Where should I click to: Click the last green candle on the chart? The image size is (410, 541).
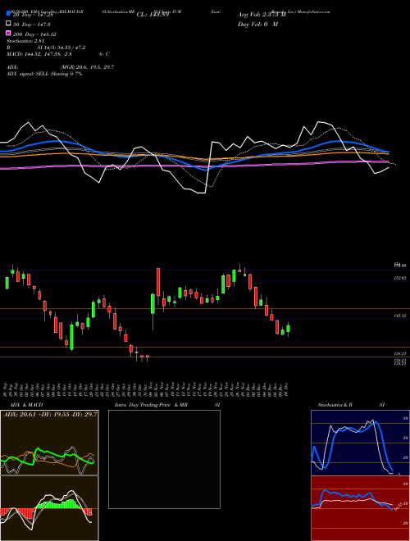coord(288,329)
